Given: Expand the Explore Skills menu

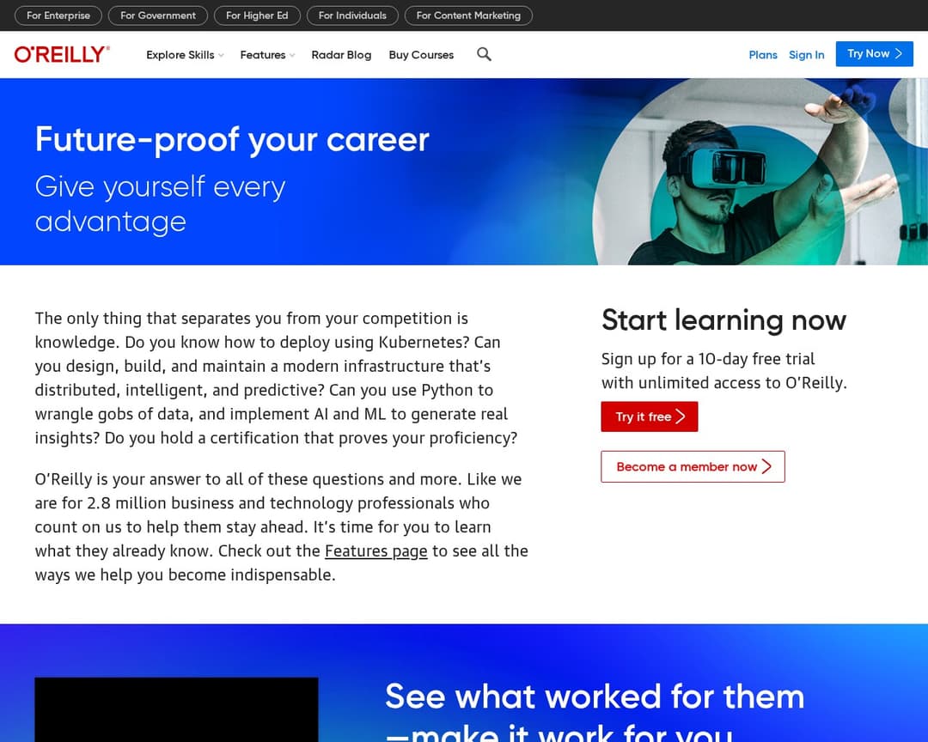Looking at the screenshot, I should click(x=185, y=55).
